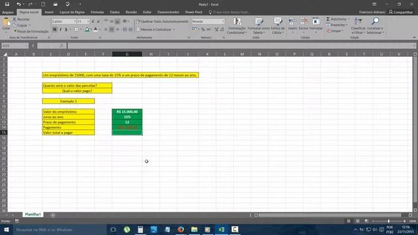Toggle right text alignment
The width and height of the screenshot is (418, 235).
pyautogui.click(x=118, y=29)
